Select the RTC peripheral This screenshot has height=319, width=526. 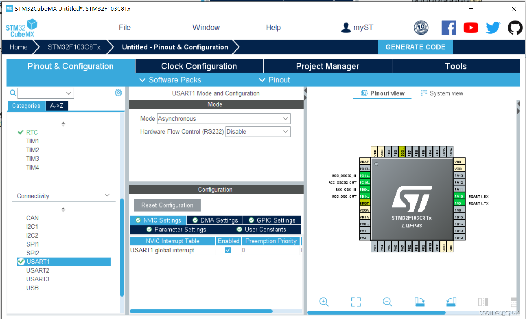tap(32, 132)
